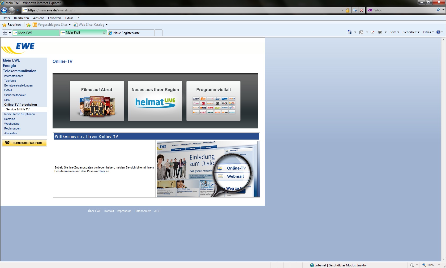This screenshot has width=446, height=268.
Task: Open the Extras command bar dropdown
Action: [x=428, y=32]
